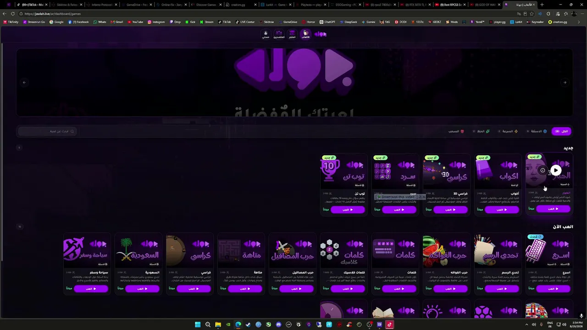Open the سياحة وسفر game thumbnail

[87, 250]
